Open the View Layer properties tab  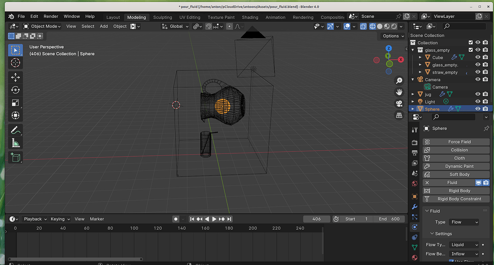415,163
